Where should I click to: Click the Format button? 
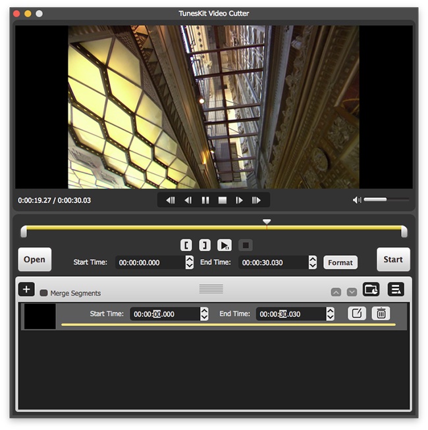(x=340, y=262)
